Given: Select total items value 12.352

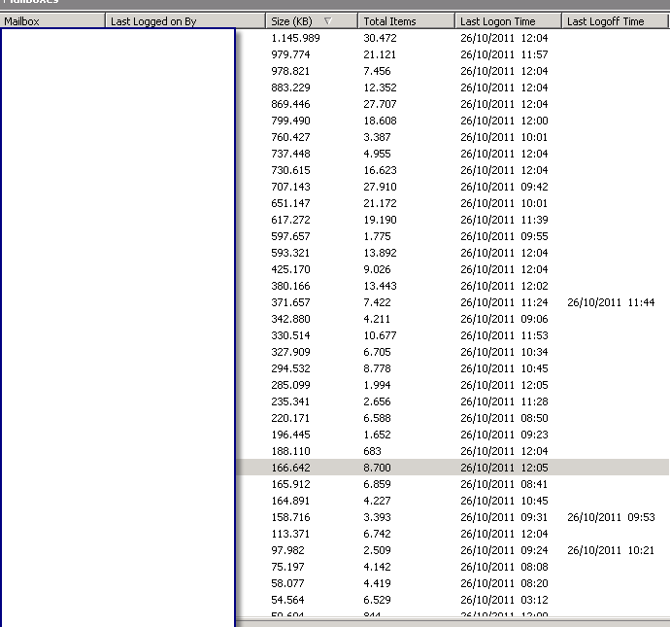Looking at the screenshot, I should pos(380,87).
